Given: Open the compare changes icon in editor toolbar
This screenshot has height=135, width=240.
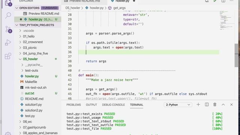Looking at the screenshot, I should pos(207,1).
